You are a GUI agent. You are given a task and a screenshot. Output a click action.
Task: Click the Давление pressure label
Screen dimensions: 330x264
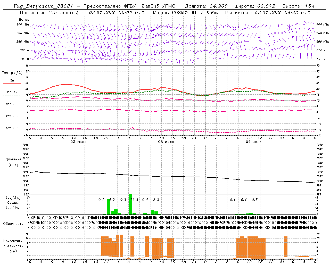pos(13,159)
